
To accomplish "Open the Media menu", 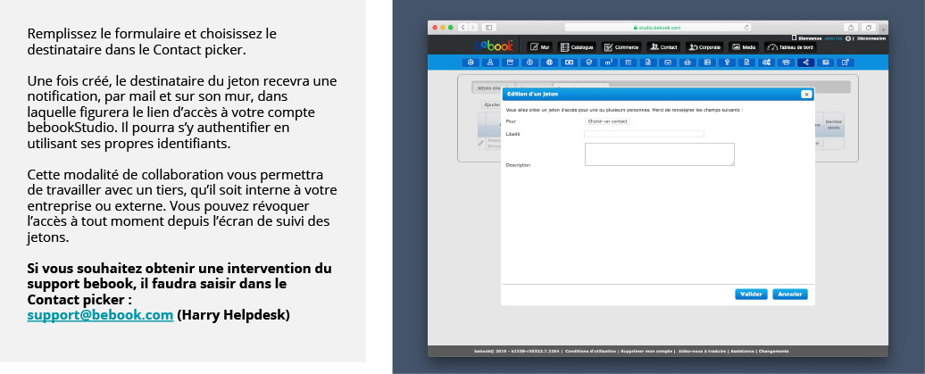I will 743,47.
